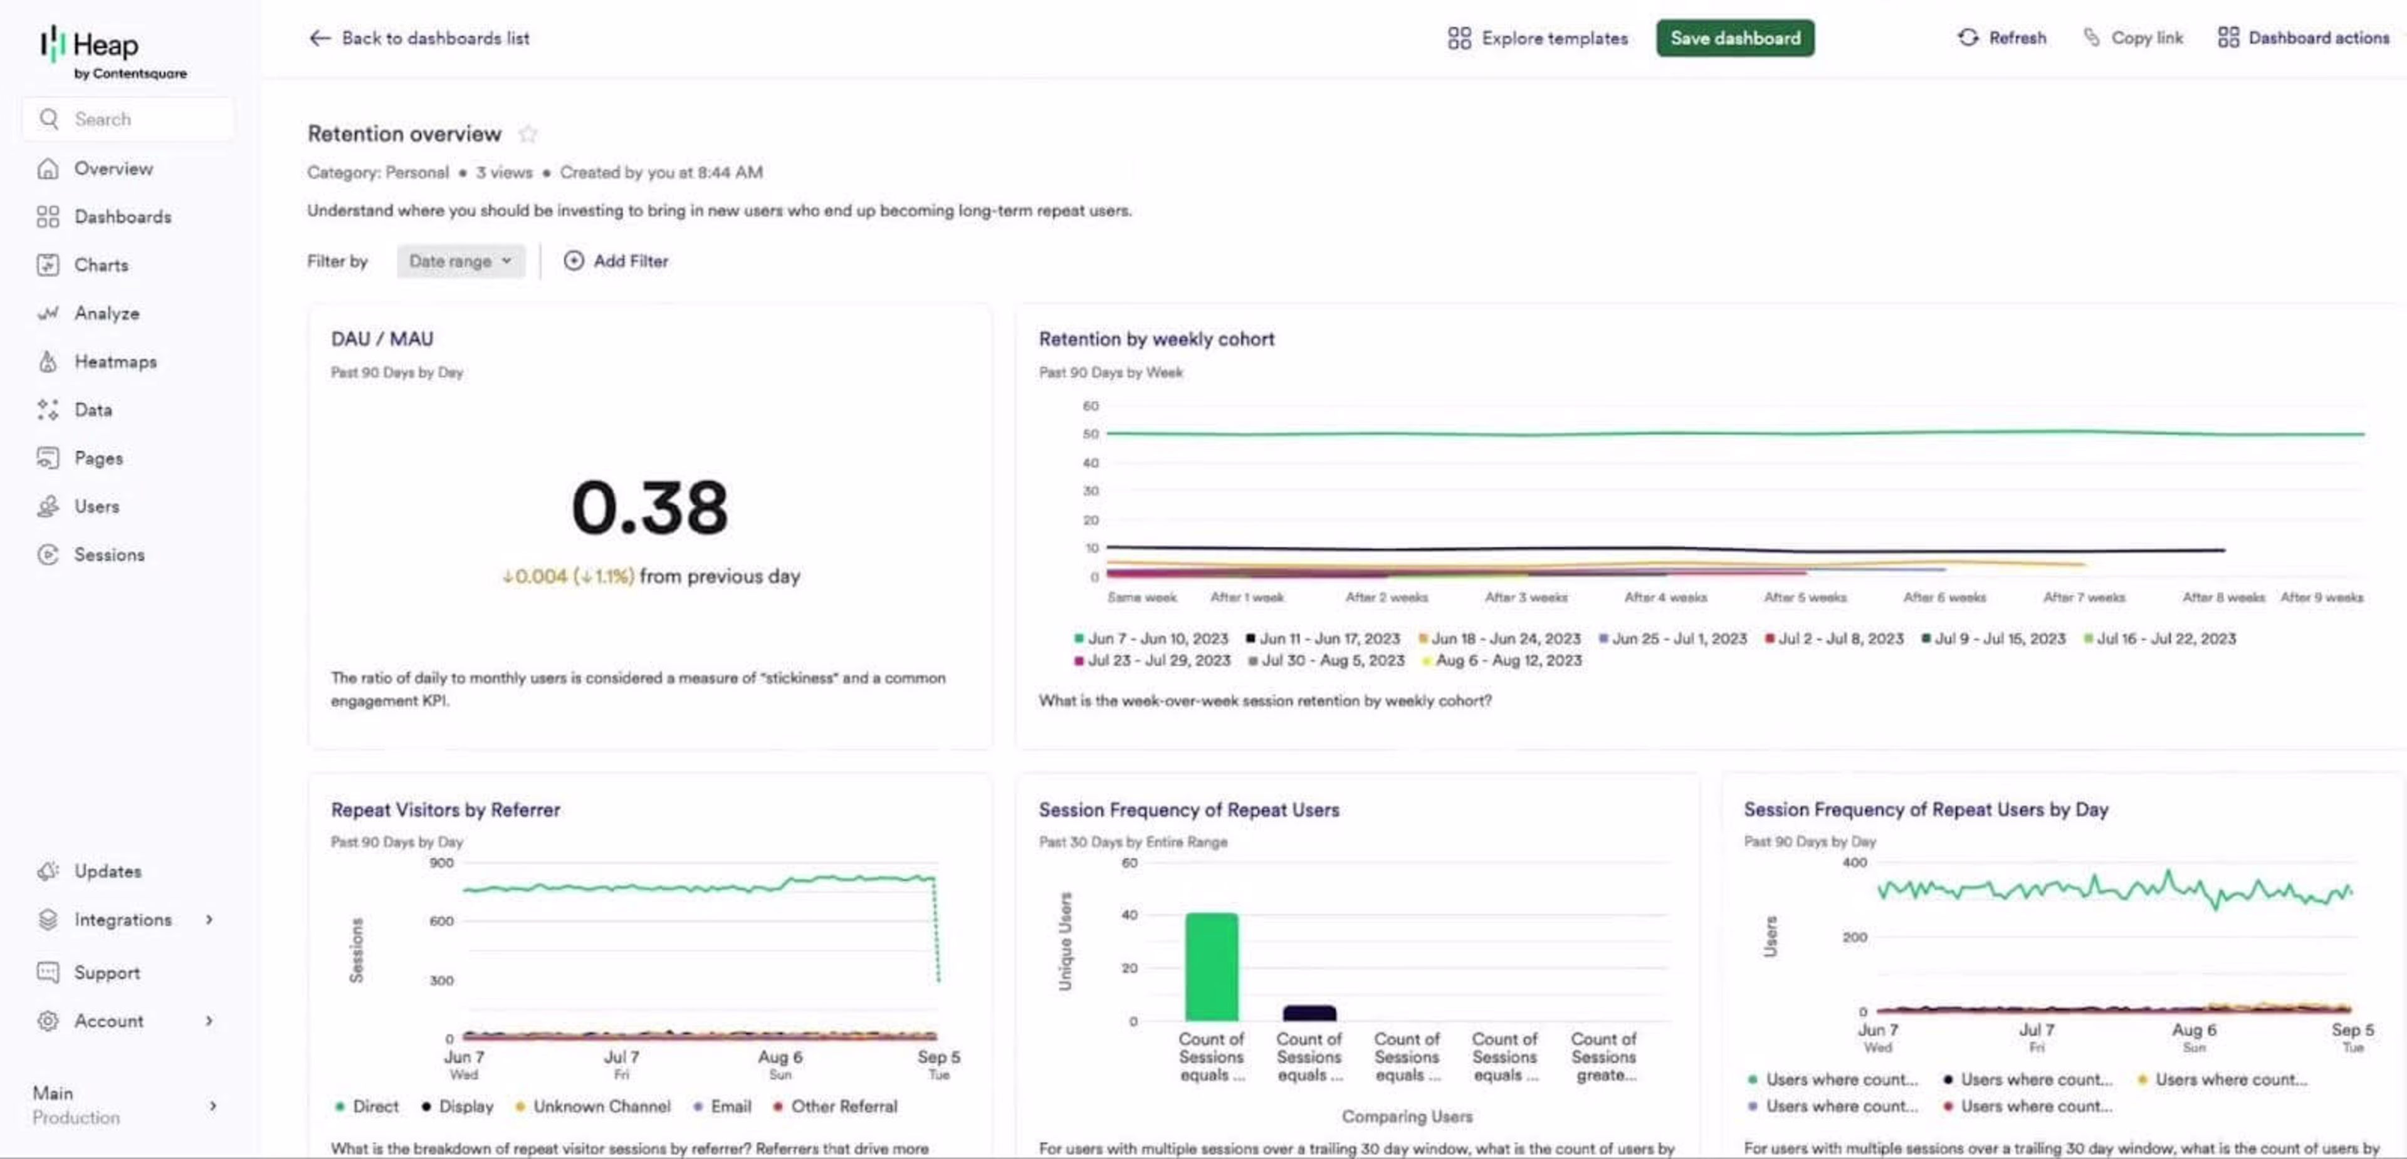Click the Users icon in sidebar
The image size is (2407, 1159).
pyautogui.click(x=48, y=506)
